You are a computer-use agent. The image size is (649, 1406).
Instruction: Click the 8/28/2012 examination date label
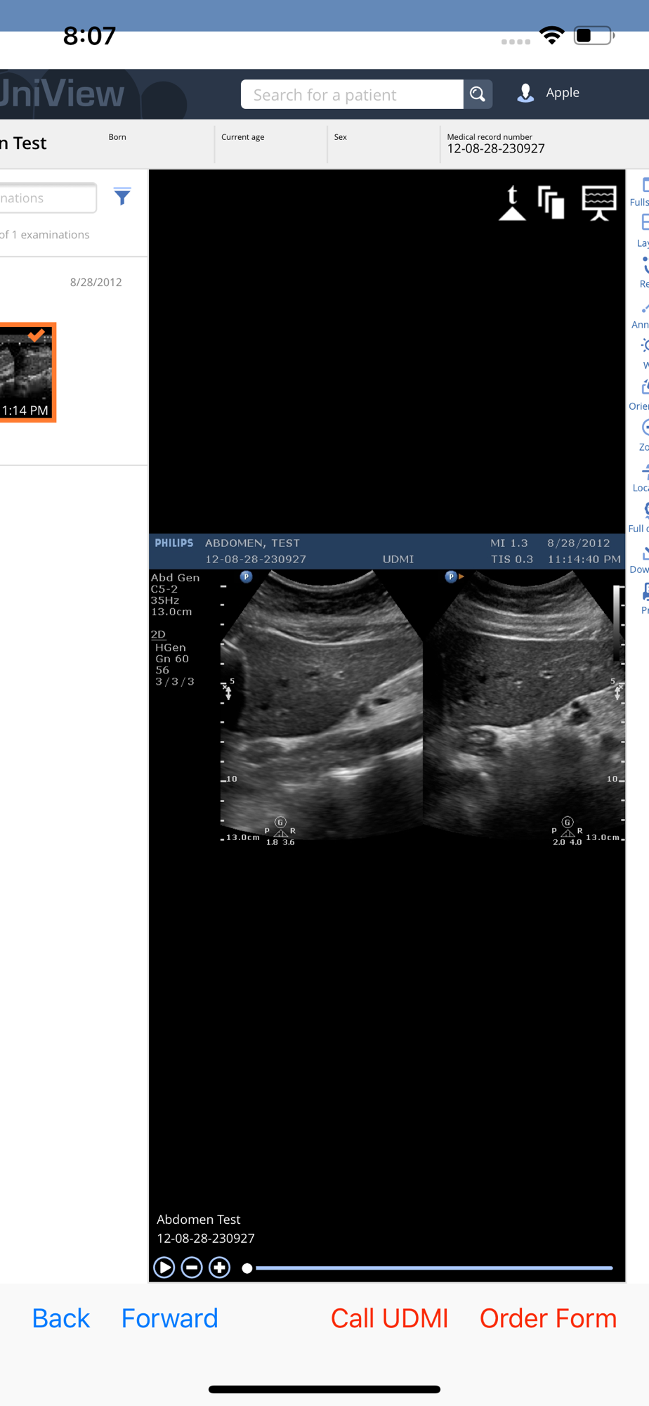point(96,282)
